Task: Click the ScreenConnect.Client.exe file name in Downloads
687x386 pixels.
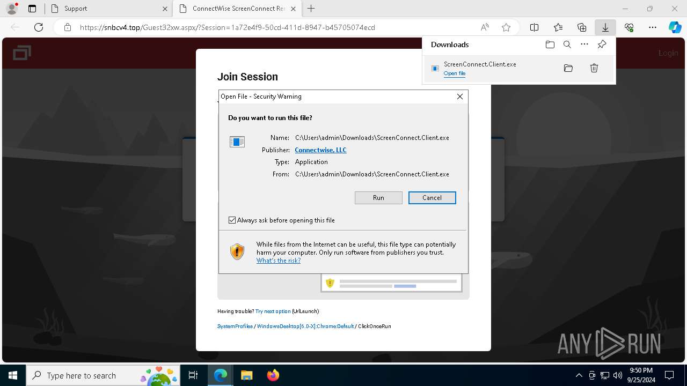Action: coord(480,64)
